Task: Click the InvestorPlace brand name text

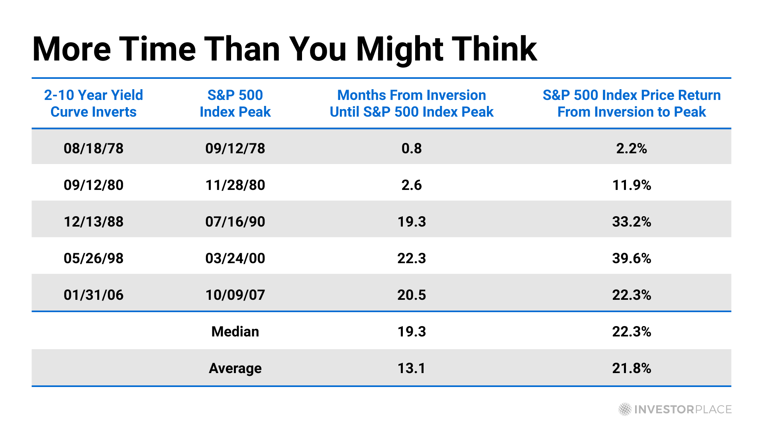Action: pos(683,410)
